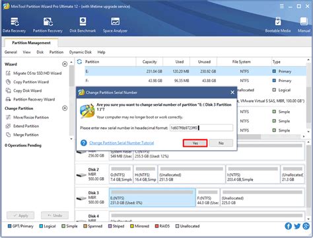
Task: Open the Google Plus share icon
Action: pyautogui.click(x=306, y=226)
